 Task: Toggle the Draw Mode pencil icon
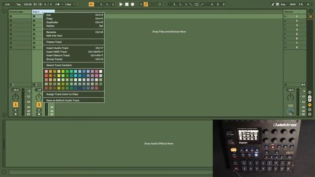[273, 4]
